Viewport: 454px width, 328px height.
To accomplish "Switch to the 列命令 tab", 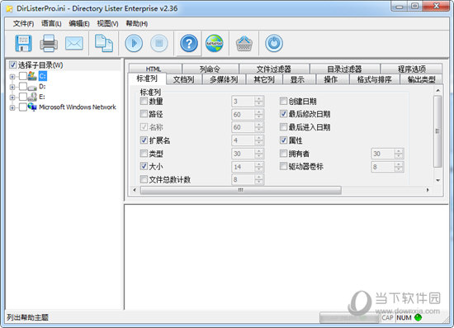I will tap(210, 69).
